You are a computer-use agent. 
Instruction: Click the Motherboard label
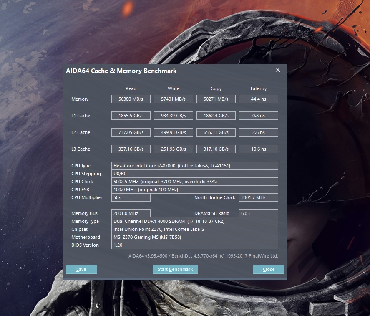[x=86, y=237]
